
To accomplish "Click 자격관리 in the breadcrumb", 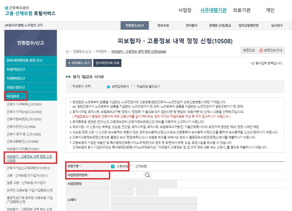I will pyautogui.click(x=101, y=51).
